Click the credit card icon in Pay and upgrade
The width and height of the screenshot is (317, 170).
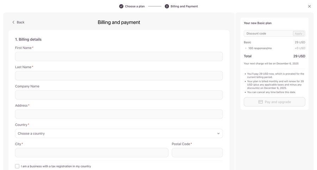click(x=261, y=102)
